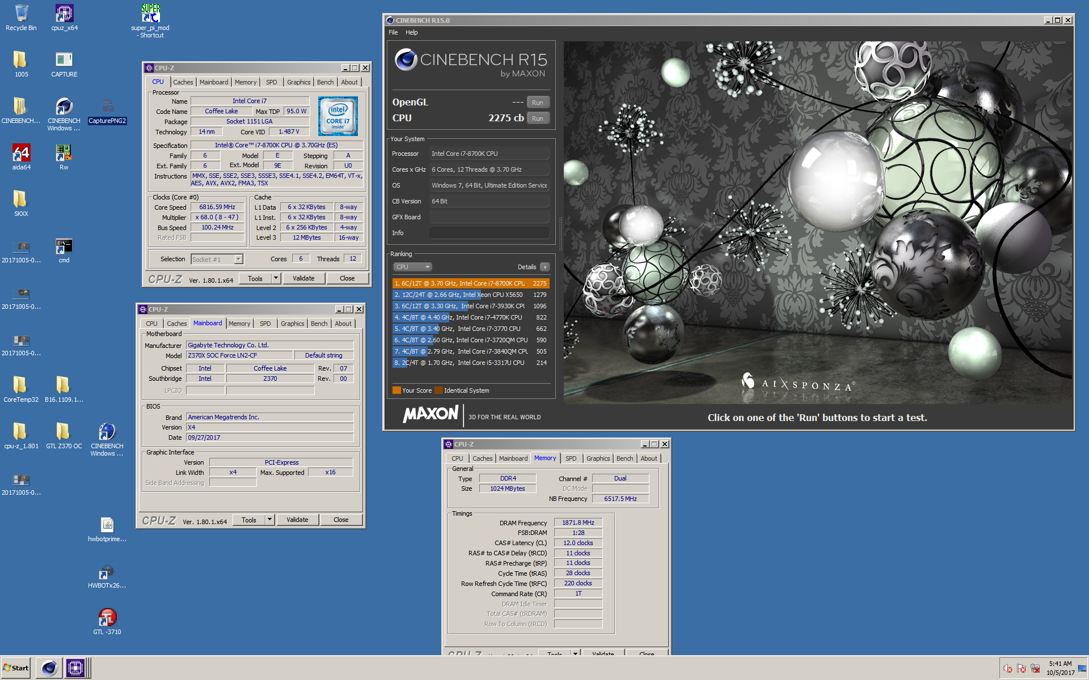1089x680 pixels.
Task: Open the CAPTURE desktop icon
Action: point(64,63)
